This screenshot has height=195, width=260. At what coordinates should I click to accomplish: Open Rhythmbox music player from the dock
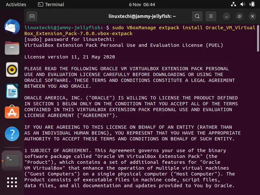(12, 70)
